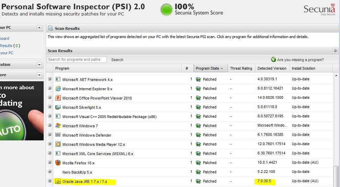Click Up-to-date (AU) for Mozilla Firefox

pos(305,162)
